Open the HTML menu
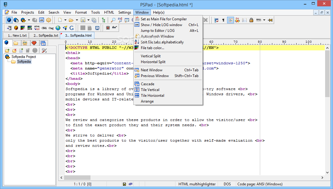The image size is (333, 189). pos(109,12)
